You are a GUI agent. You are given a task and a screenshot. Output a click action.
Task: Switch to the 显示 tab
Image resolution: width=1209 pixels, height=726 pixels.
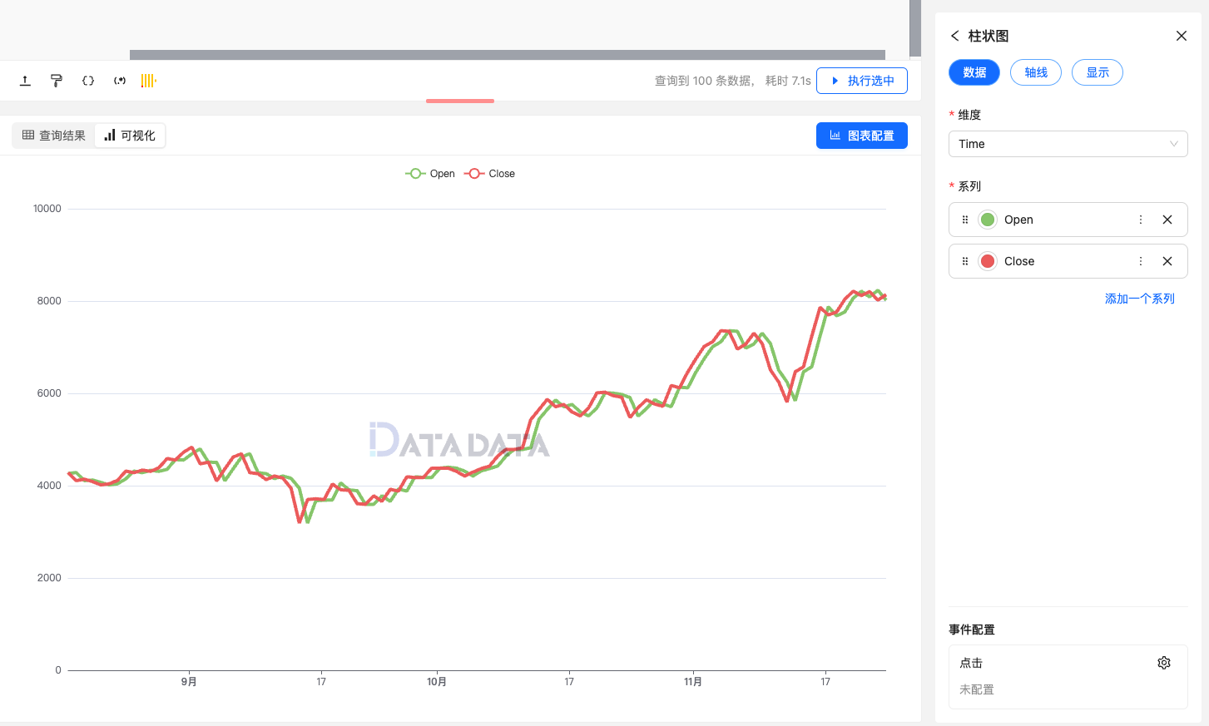point(1098,72)
